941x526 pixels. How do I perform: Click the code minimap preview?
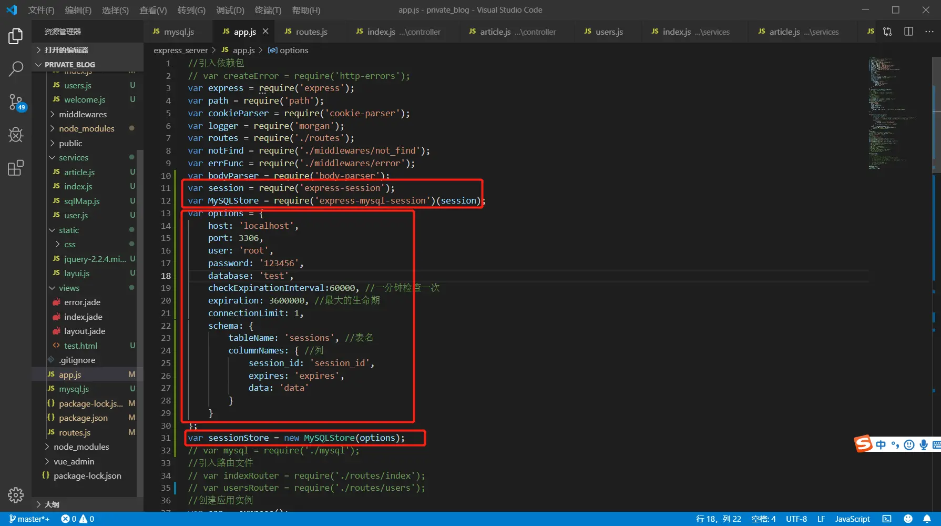pos(894,113)
